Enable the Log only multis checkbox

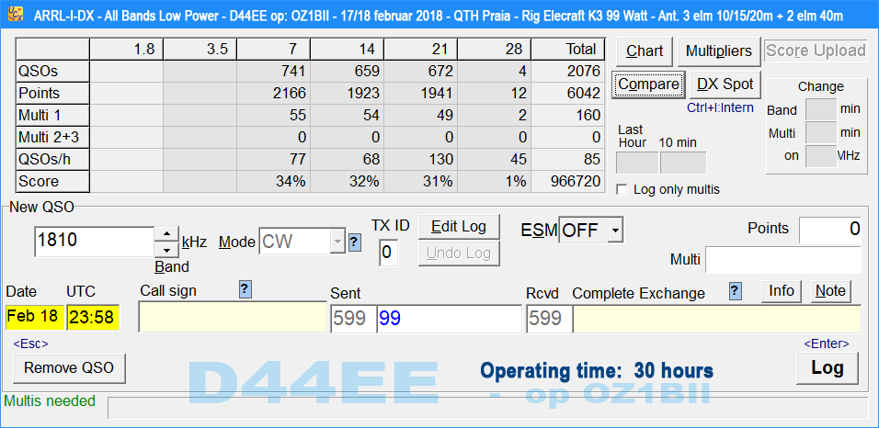622,189
